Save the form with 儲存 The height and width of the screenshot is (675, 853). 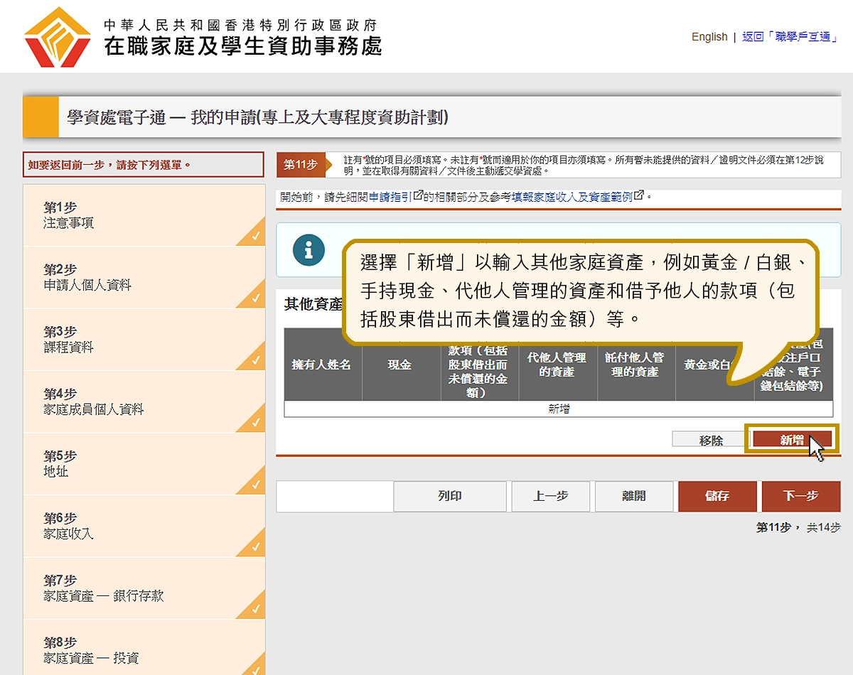click(717, 496)
